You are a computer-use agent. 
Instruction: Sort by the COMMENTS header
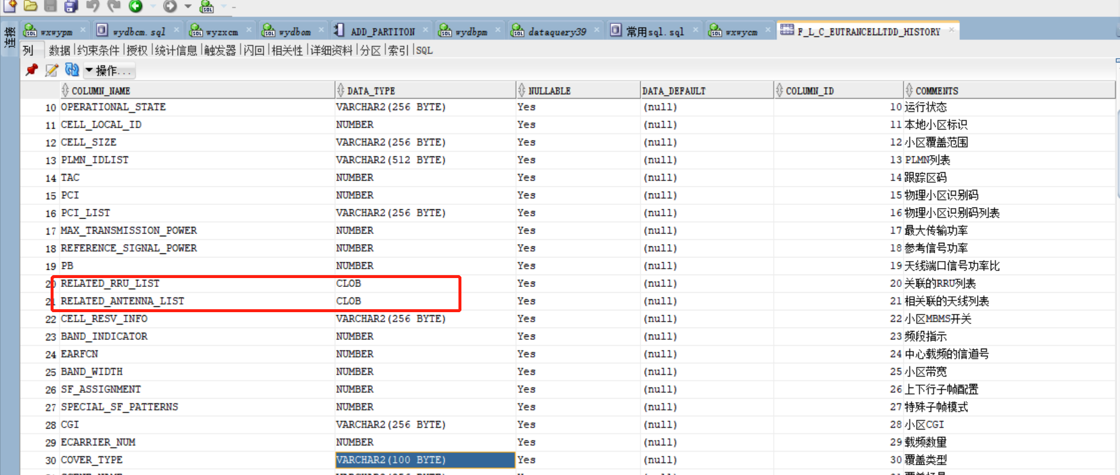click(x=1009, y=91)
